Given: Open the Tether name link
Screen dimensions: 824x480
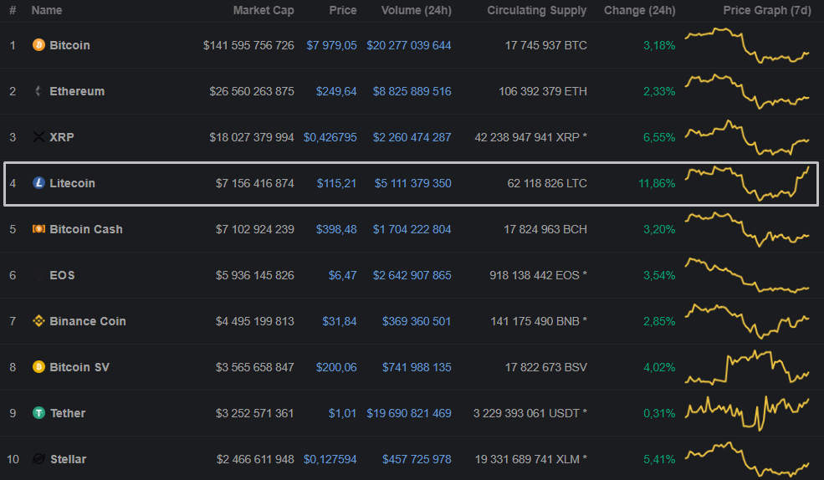Looking at the screenshot, I should 68,413.
